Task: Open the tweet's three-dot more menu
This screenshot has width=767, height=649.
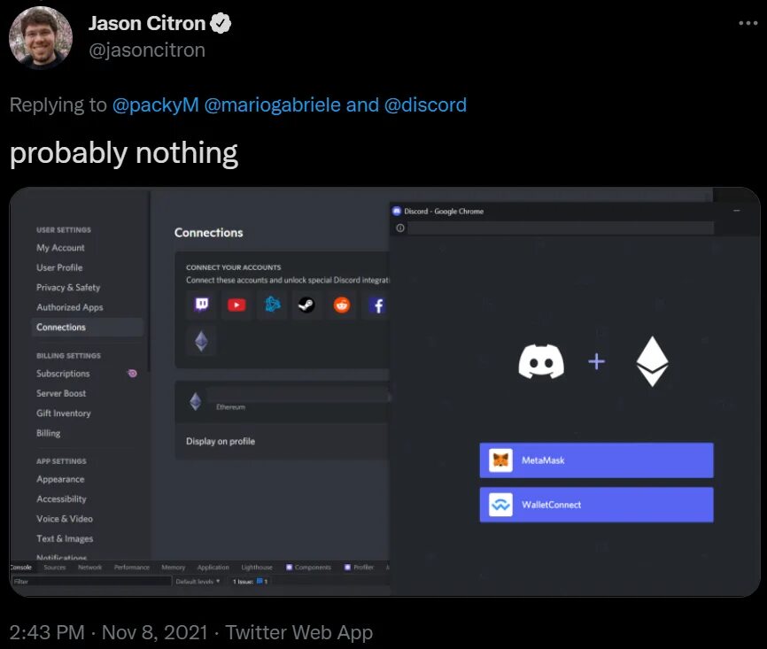Action: tap(748, 23)
